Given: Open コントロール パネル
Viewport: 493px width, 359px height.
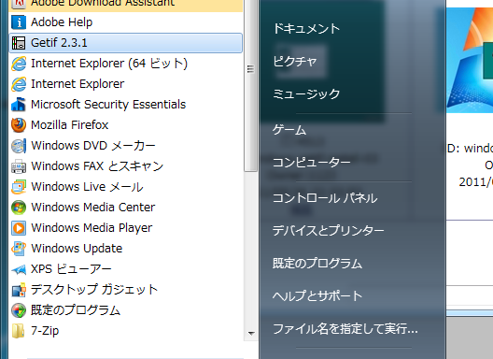Looking at the screenshot, I should [x=325, y=198].
